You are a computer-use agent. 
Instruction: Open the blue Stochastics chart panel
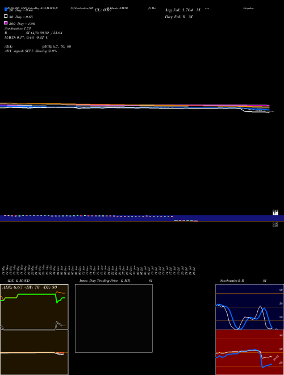249,307
